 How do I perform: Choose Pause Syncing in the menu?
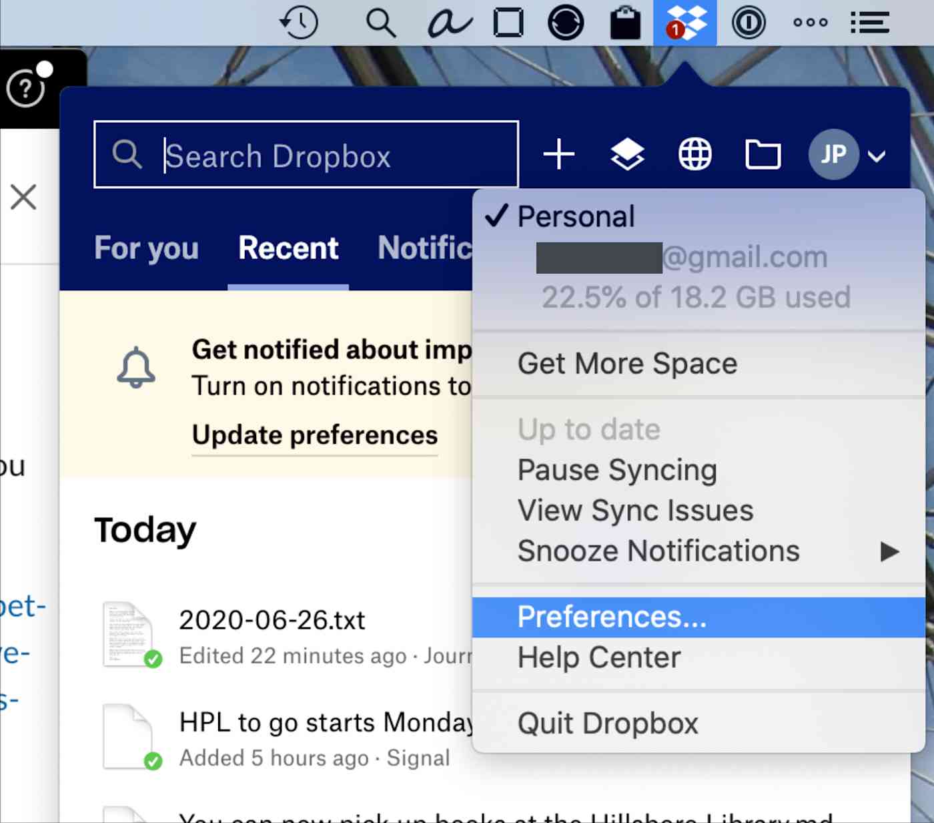[618, 470]
